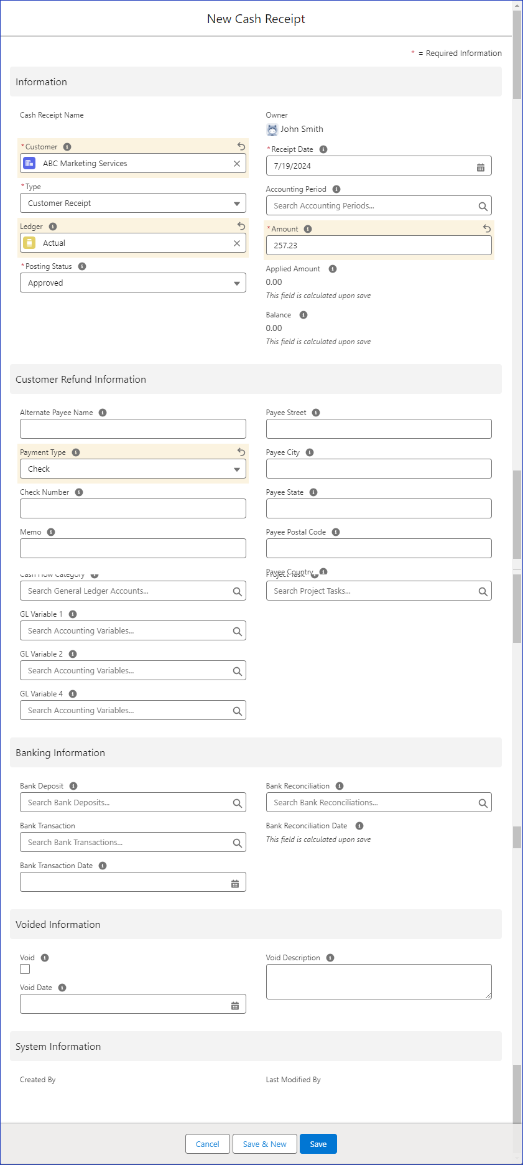The width and height of the screenshot is (523, 1165).
Task: Undo the Ledger field change
Action: (241, 226)
